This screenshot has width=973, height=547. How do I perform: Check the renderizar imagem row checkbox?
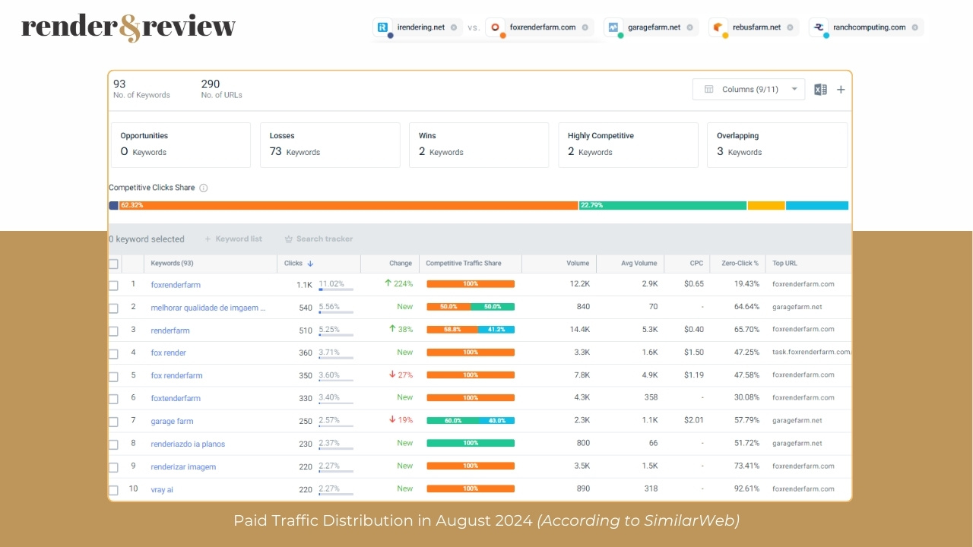113,467
